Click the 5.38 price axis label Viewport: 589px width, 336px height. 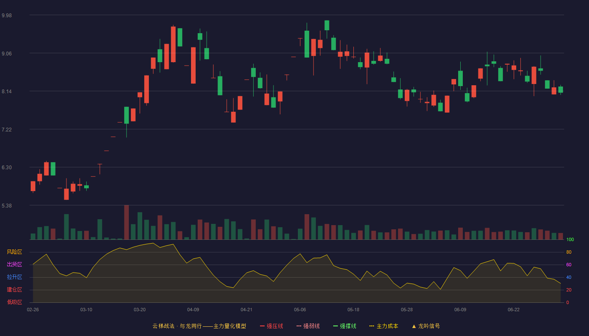7,206
